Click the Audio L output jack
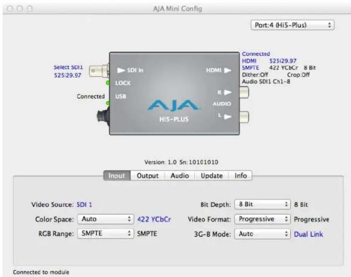 coord(244,117)
